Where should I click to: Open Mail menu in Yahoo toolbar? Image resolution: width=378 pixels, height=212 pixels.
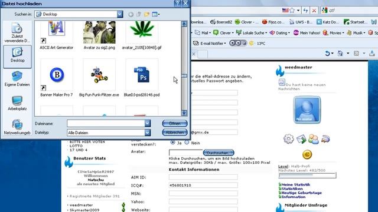pyautogui.click(x=203, y=33)
